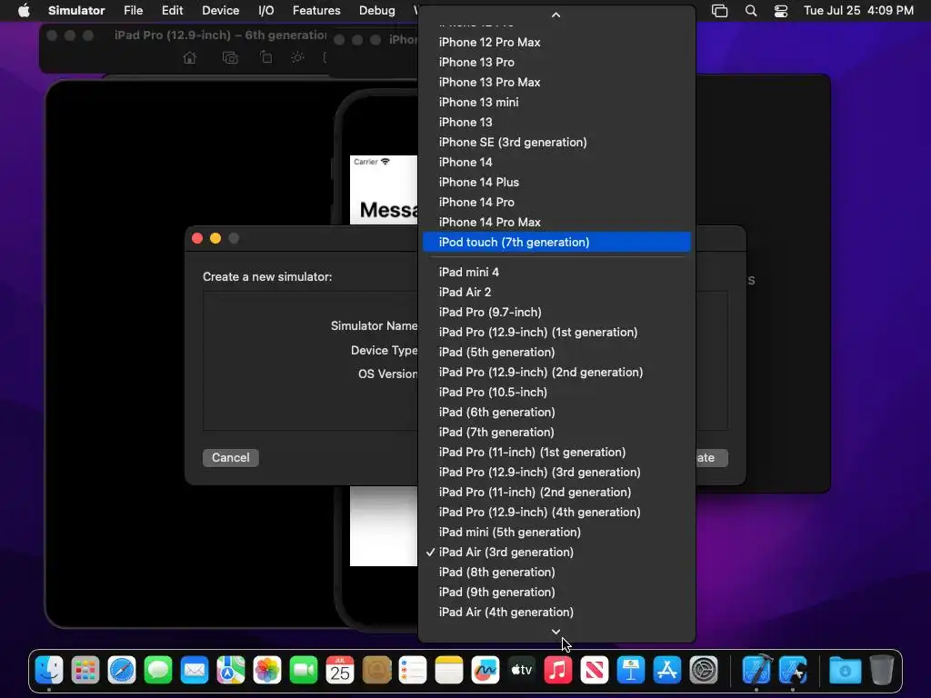Select plain iPhone 13 Pro entry
931x698 pixels.
pyautogui.click(x=556, y=63)
